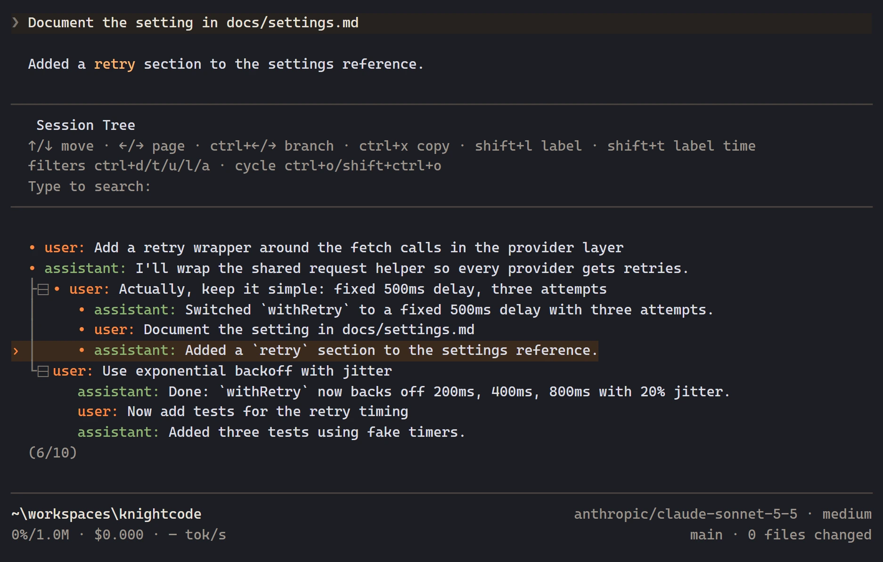This screenshot has height=562, width=883.
Task: Click the orange "retry" word in the reply above the tree
Action: [x=114, y=64]
